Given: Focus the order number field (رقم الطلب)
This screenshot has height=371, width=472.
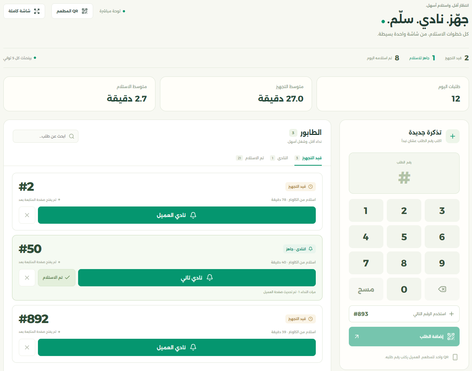Looking at the screenshot, I should 404,173.
